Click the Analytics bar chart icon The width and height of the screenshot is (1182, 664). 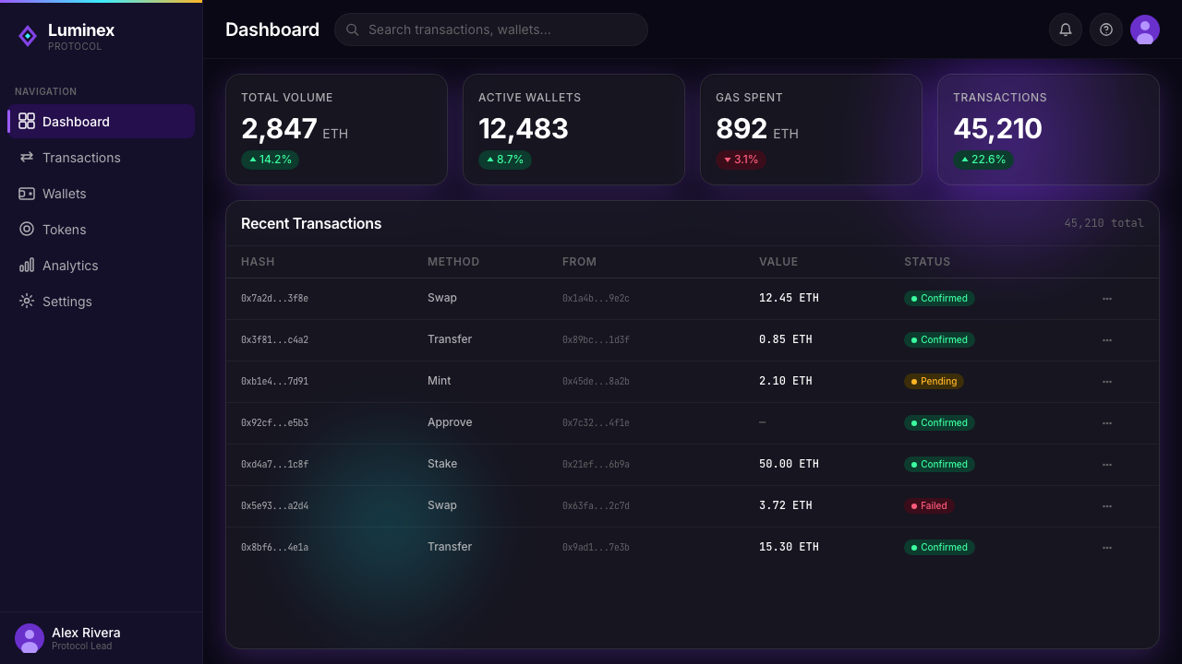point(27,265)
